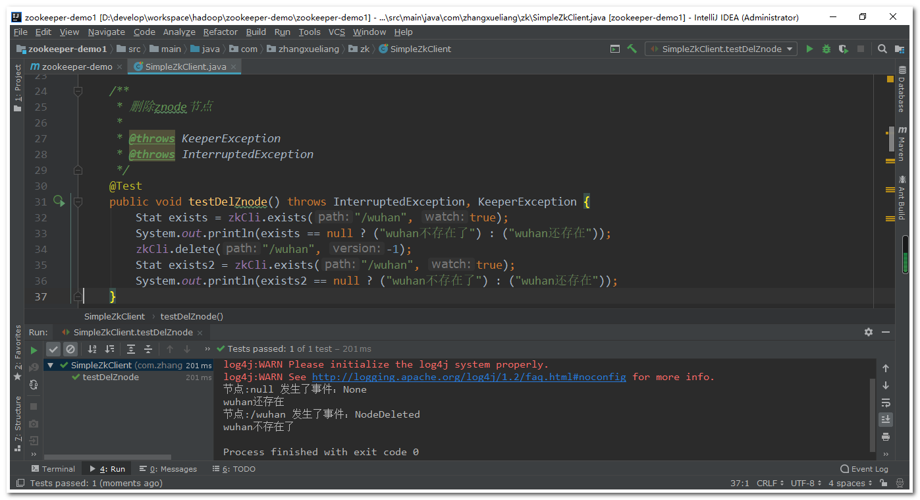Click more toolbar items chevron in test toolbar
This screenshot has width=920, height=500.
(207, 349)
